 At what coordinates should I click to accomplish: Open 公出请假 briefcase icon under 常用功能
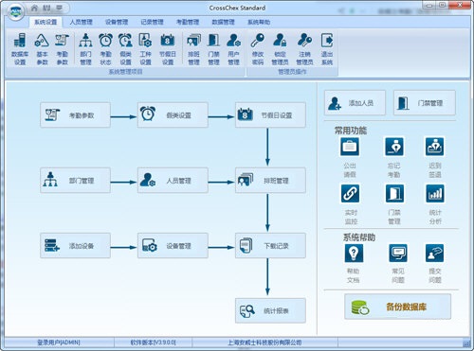(x=350, y=147)
